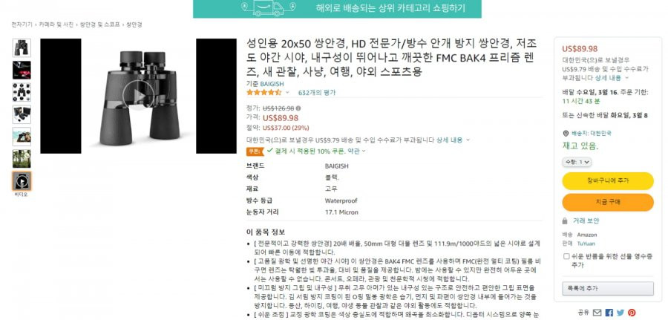668x320 pixels.
Task: Click the 목록에 추가 add to list button
Action: click(608, 288)
